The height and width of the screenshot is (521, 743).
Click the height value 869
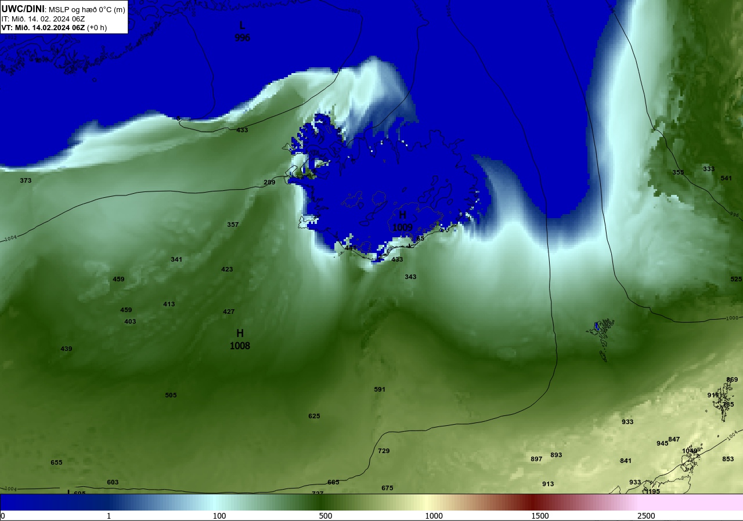tap(732, 379)
